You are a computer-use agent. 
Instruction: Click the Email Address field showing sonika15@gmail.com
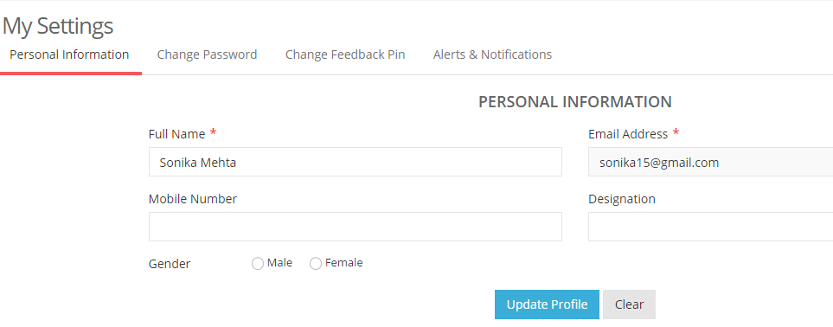point(711,162)
